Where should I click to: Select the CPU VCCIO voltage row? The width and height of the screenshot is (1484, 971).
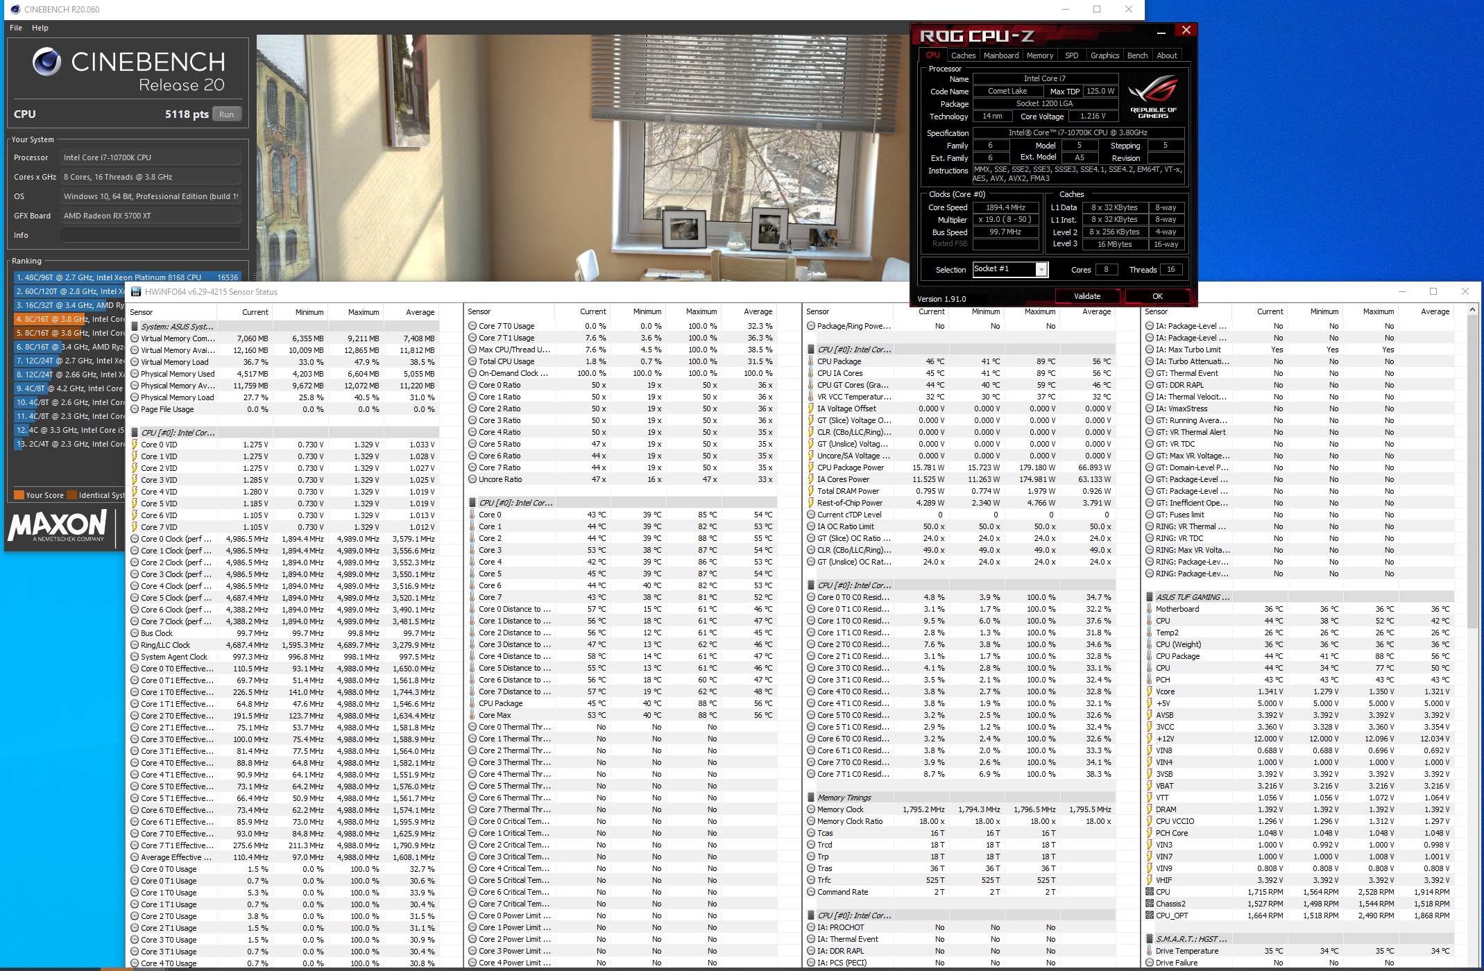point(1299,821)
